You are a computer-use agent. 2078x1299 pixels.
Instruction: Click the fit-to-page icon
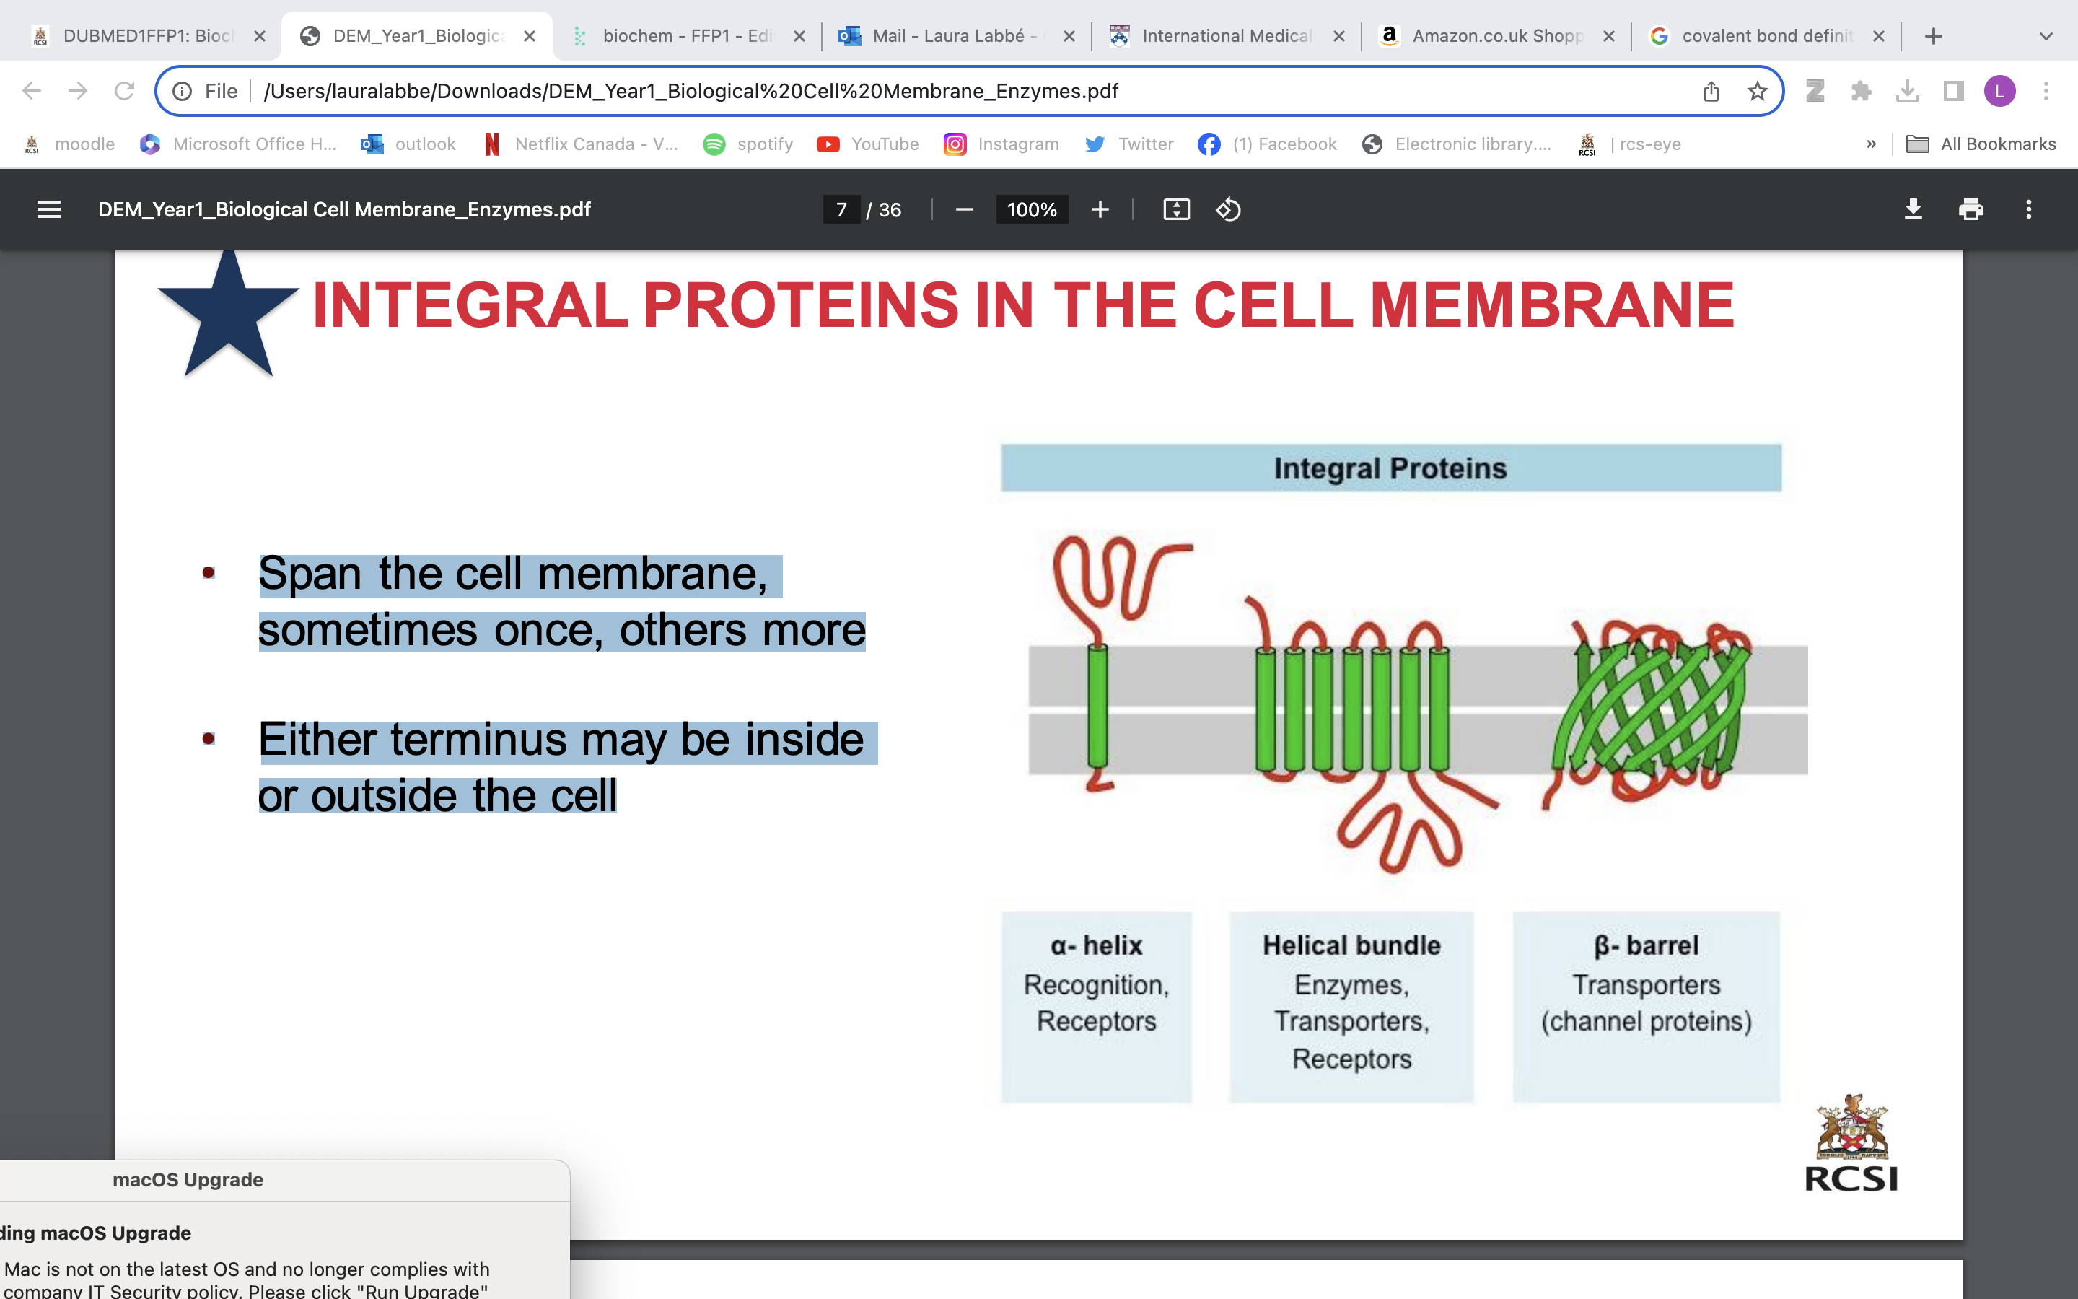[1175, 209]
